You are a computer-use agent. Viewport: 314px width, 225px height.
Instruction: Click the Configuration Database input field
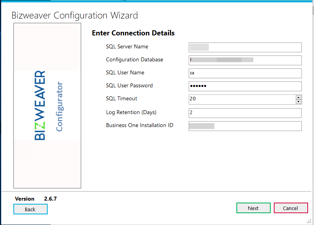tap(245, 60)
